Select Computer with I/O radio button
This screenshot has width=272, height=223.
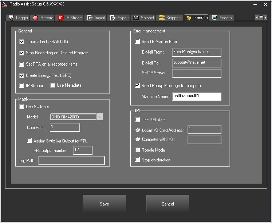coord(137,139)
